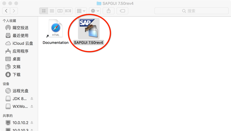Select the Documentation HTML file

pos(56,28)
